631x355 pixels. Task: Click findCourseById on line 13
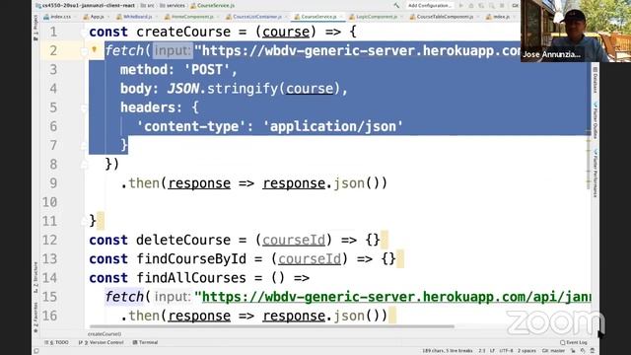[x=191, y=258]
